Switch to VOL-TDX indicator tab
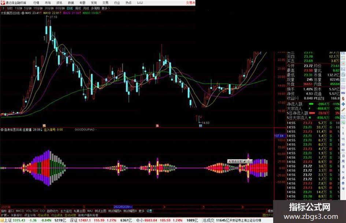The height and width of the screenshot is (223, 346). [x=32, y=211]
